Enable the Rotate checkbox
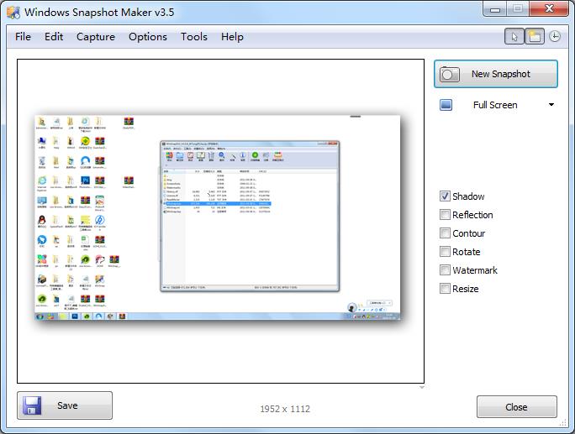575x434 pixels. [x=445, y=252]
